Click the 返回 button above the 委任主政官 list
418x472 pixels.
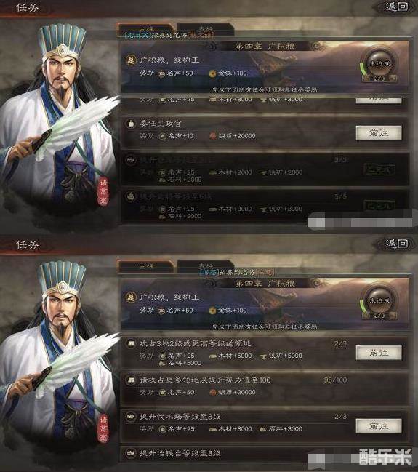click(397, 7)
